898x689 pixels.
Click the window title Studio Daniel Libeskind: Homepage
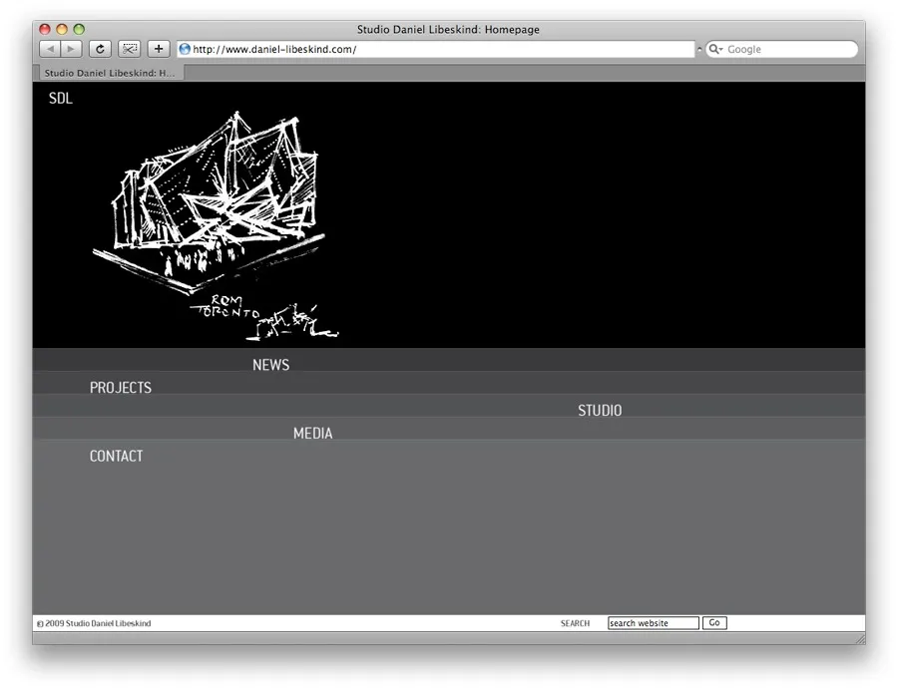tap(448, 29)
